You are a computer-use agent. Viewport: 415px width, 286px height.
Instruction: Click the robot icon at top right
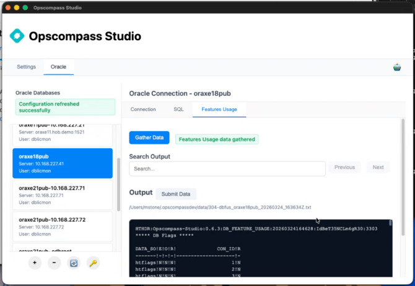397,67
